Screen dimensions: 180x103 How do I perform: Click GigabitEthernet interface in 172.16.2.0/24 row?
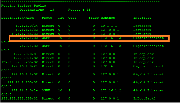(x=149, y=91)
